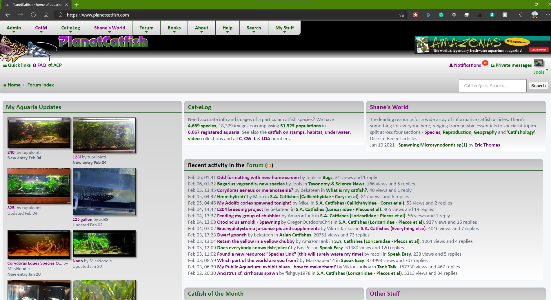Open the Grammarly extension
Image resolution: width=551 pixels, height=300 pixels.
pyautogui.click(x=441, y=15)
